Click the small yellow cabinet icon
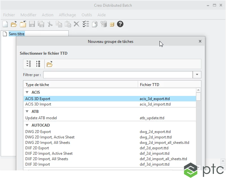226x180 pixels. [112, 25]
